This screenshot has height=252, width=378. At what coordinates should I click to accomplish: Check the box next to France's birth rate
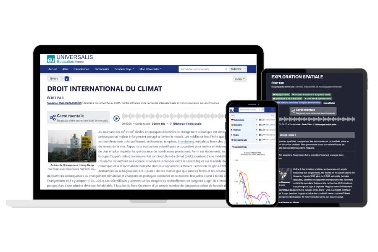click(x=260, y=130)
